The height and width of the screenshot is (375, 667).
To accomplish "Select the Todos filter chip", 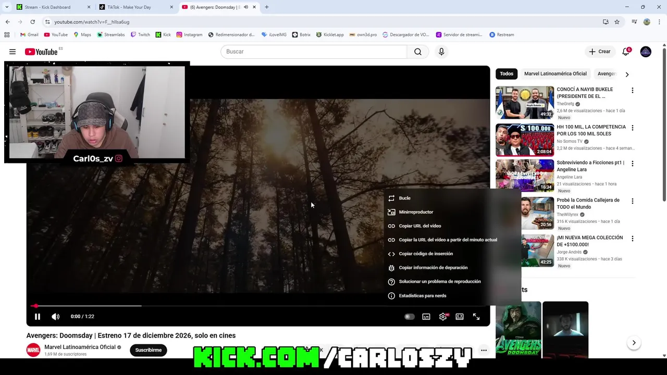I will click(507, 74).
